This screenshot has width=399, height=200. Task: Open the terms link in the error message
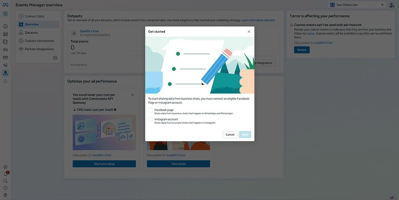coord(311,33)
